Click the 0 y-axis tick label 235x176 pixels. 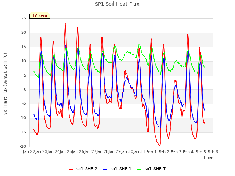(x=25, y=89)
